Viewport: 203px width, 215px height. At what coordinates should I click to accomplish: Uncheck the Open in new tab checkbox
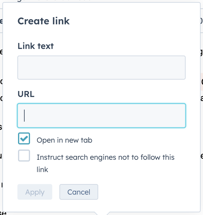(x=24, y=138)
